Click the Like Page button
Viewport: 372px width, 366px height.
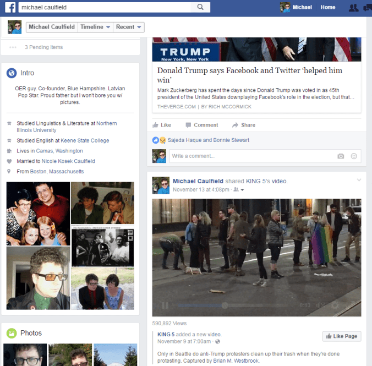point(342,336)
